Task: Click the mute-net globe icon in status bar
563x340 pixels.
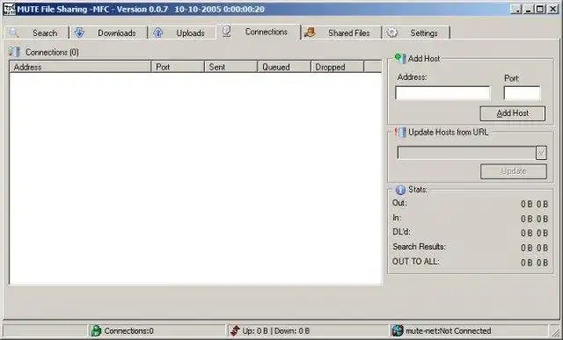Action: [398, 330]
